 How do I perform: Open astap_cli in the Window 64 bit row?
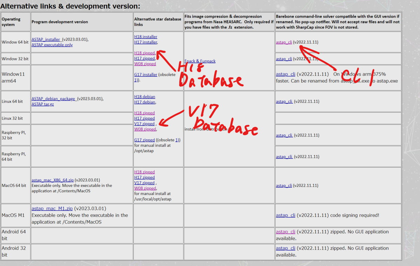tap(284, 42)
